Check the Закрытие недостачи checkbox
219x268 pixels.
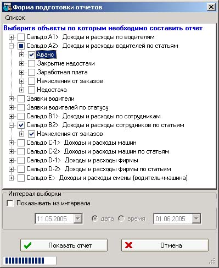(x=31, y=63)
